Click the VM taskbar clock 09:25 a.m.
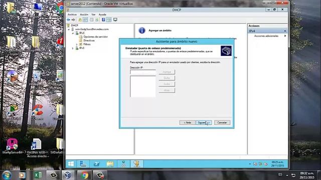This screenshot has height=180, width=321. tap(277, 163)
